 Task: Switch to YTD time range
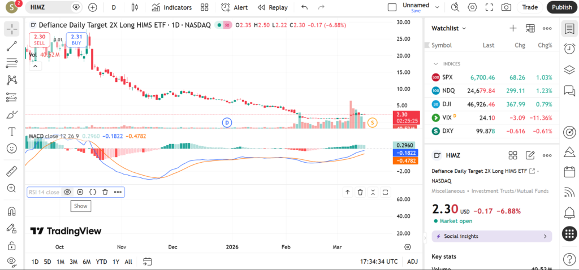(x=102, y=262)
